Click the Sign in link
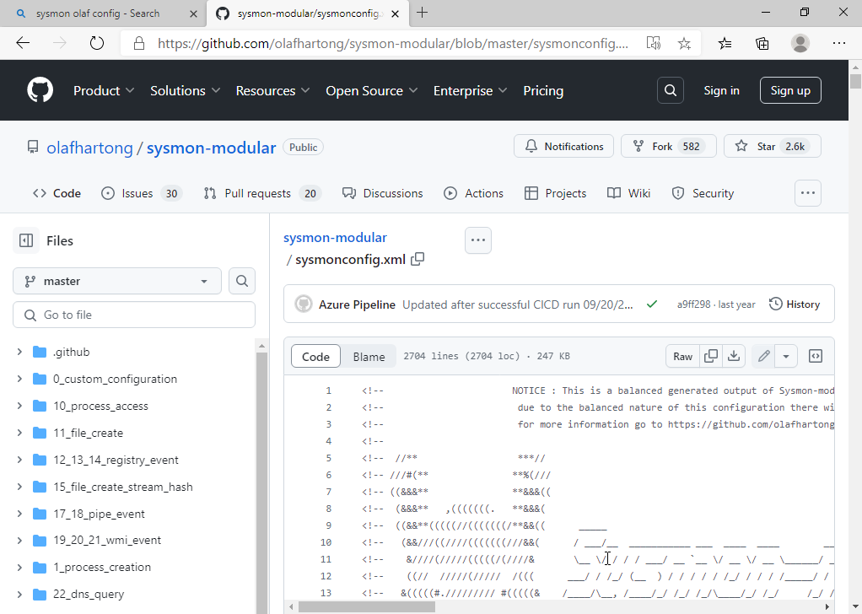This screenshot has height=614, width=862. coord(721,91)
